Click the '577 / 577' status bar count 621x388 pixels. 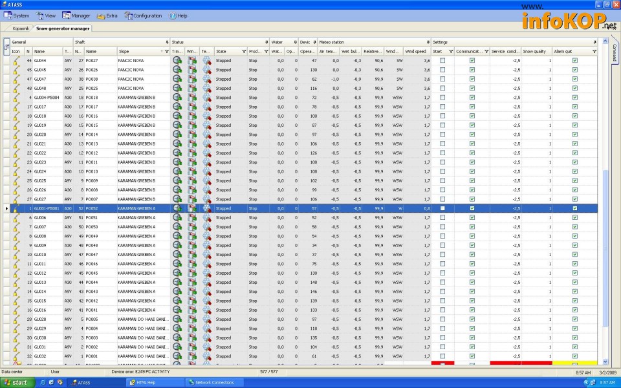pyautogui.click(x=269, y=372)
